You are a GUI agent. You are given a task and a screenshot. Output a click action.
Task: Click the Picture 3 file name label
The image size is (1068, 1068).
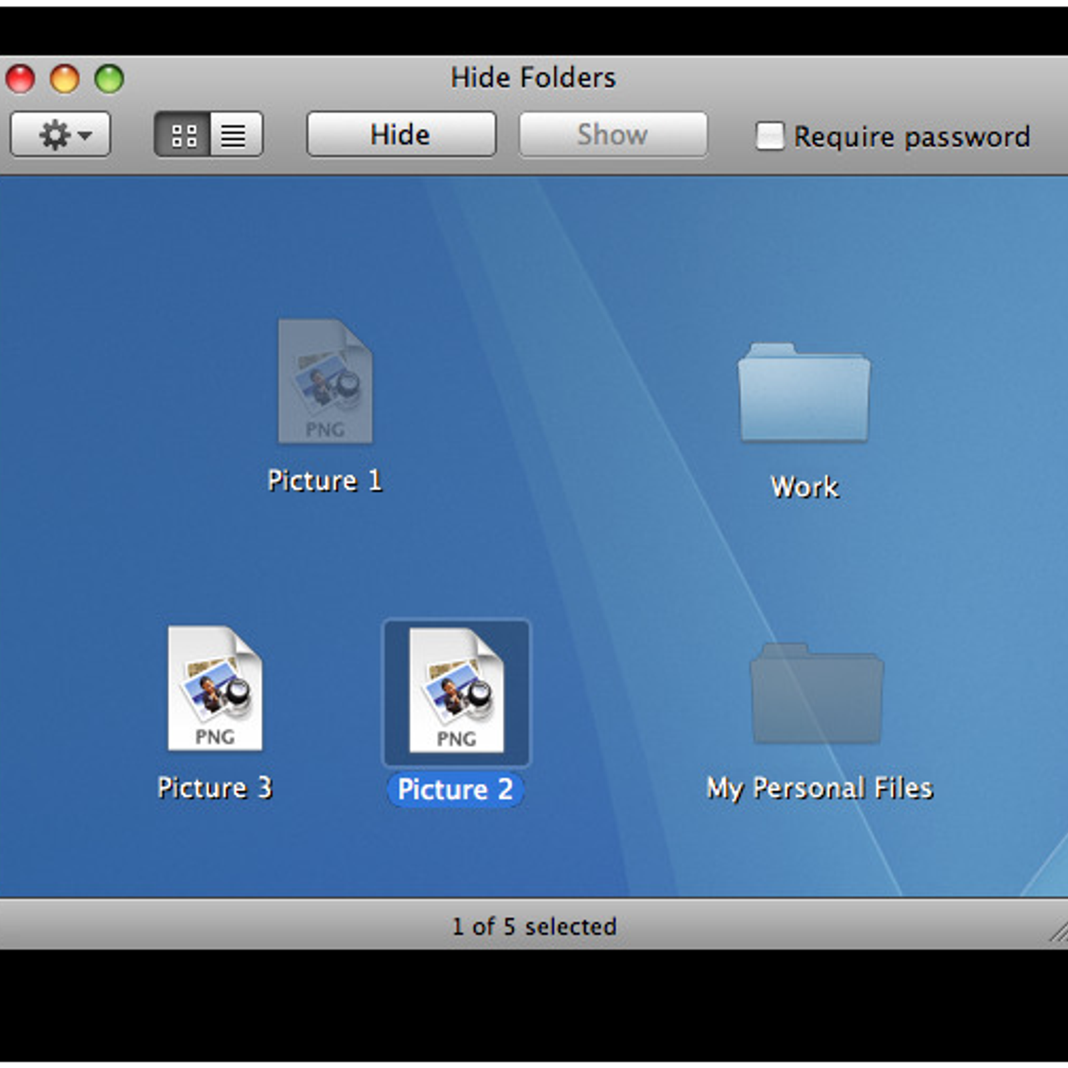(x=215, y=788)
